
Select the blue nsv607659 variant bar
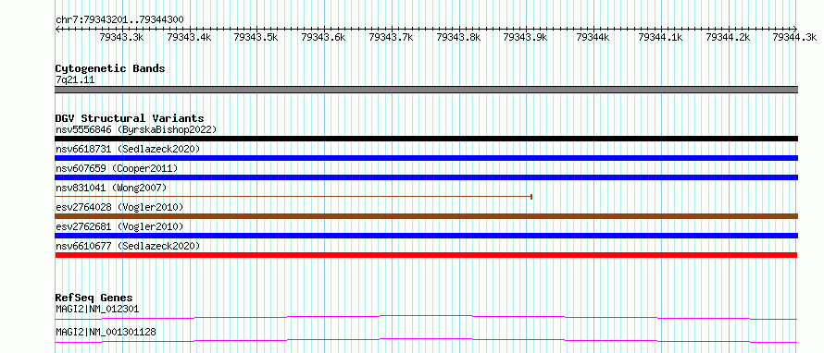pos(426,177)
